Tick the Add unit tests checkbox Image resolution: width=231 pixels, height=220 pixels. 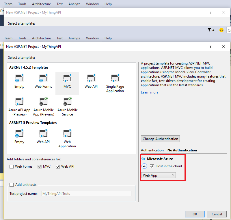click(x=12, y=185)
